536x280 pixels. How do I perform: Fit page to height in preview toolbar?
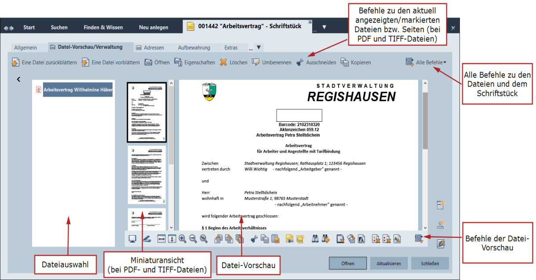(x=172, y=239)
